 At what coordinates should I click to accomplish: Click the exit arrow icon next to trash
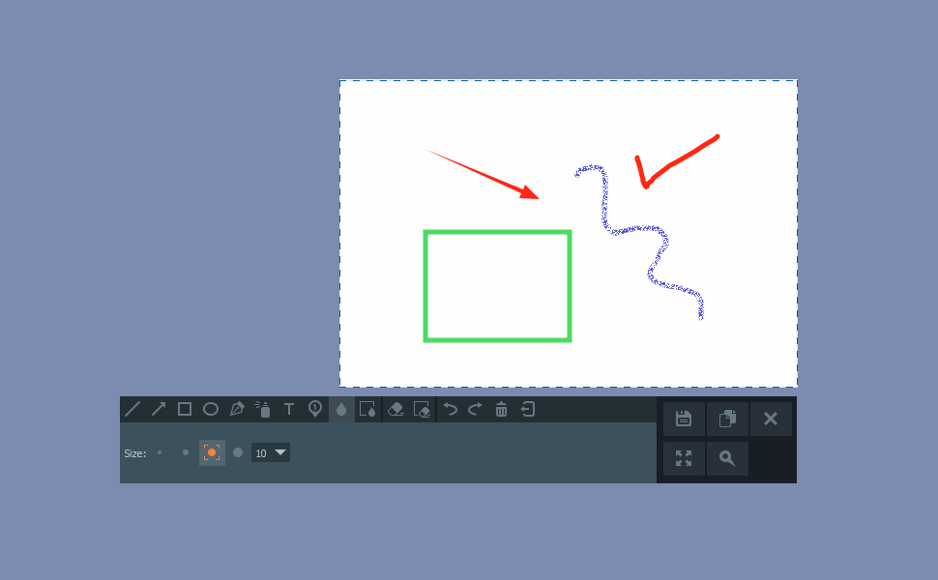(x=528, y=409)
